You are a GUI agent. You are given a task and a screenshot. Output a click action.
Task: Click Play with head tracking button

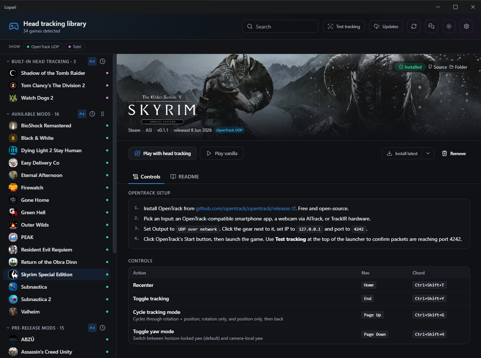coord(163,153)
